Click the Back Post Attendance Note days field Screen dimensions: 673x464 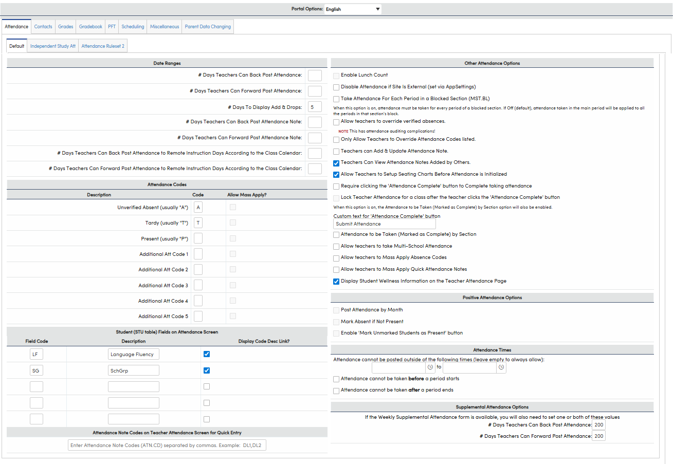[315, 122]
